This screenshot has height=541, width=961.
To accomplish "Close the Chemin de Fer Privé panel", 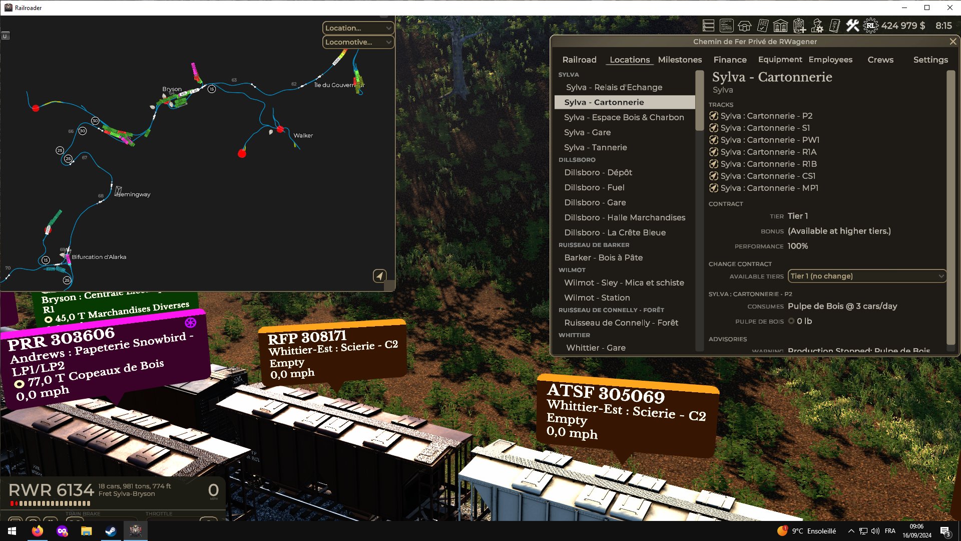I will [953, 42].
